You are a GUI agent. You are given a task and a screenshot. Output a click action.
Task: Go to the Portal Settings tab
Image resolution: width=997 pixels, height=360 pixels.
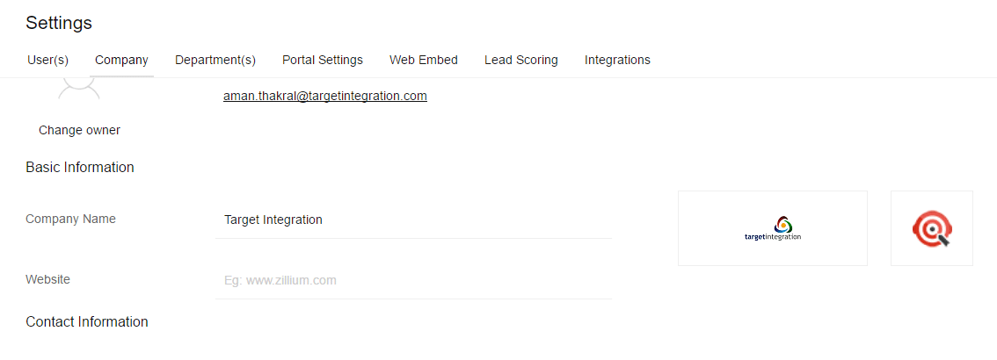click(x=323, y=60)
